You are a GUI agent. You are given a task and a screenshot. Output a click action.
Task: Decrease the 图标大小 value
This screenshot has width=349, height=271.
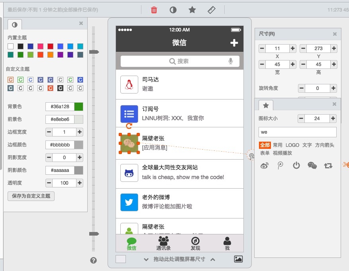301,119
